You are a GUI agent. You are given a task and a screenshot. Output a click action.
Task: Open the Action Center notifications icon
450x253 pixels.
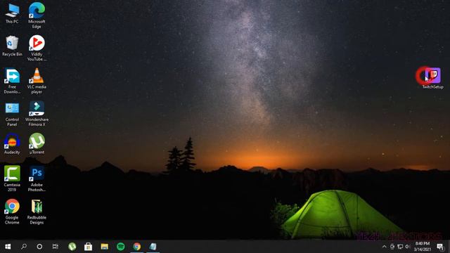pos(440,247)
